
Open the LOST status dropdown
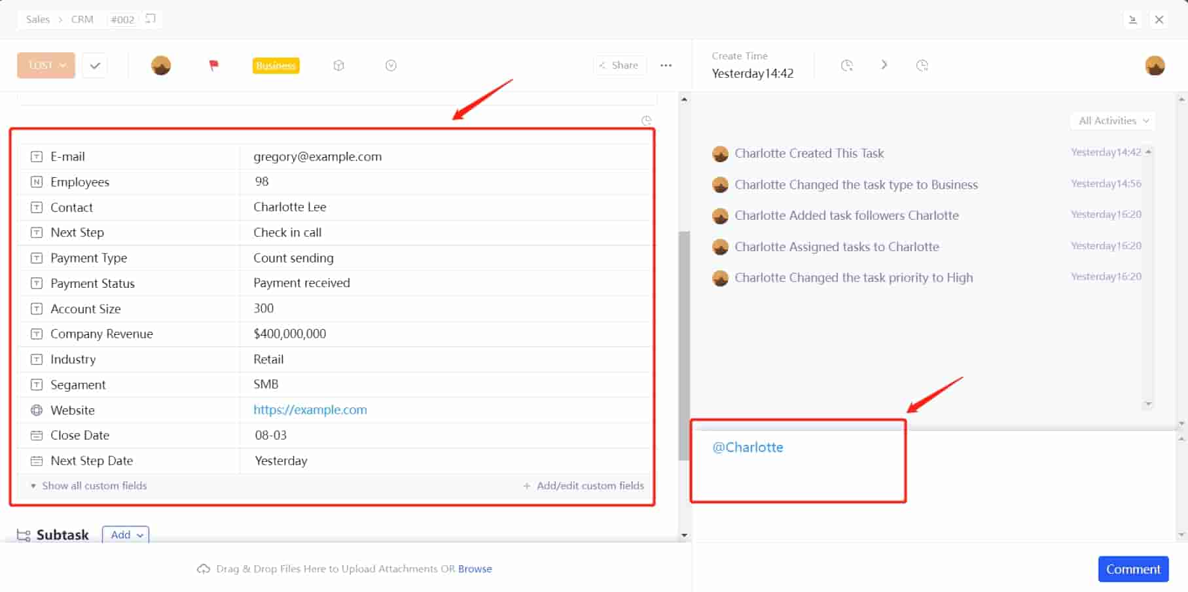click(45, 65)
